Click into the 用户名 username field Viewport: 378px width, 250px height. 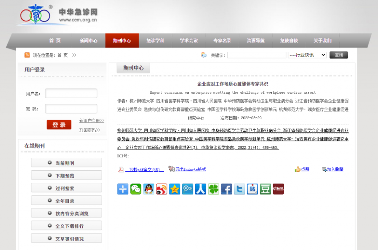(x=71, y=93)
